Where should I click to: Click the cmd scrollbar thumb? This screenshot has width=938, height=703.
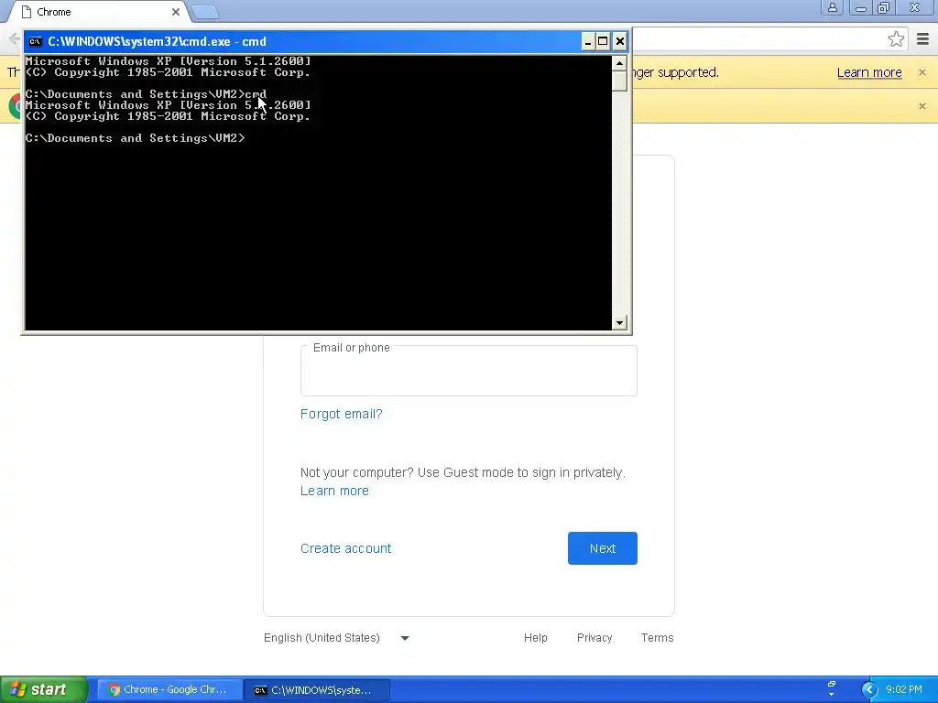(619, 81)
